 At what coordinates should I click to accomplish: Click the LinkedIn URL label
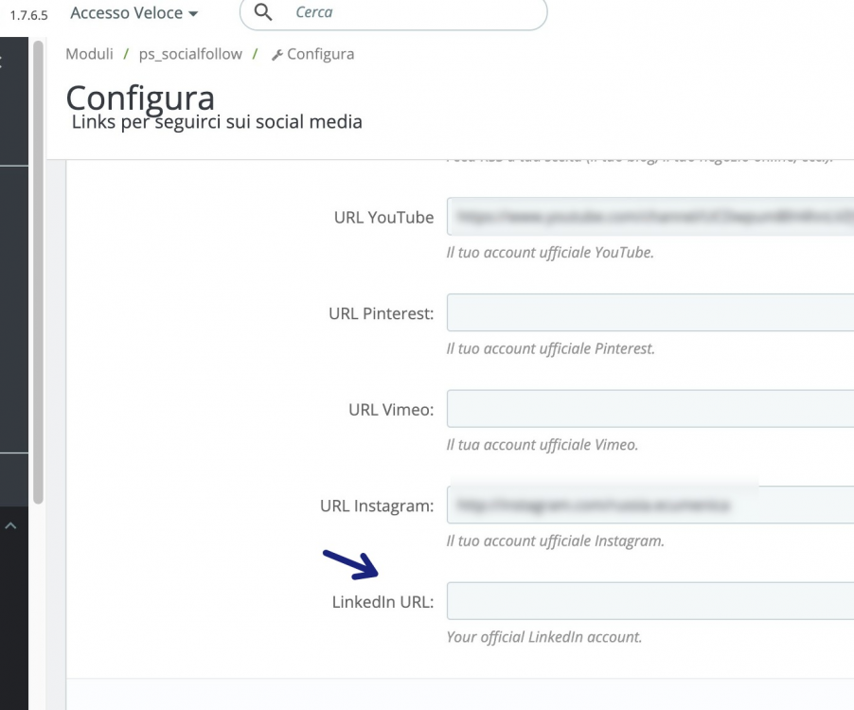[x=383, y=602]
